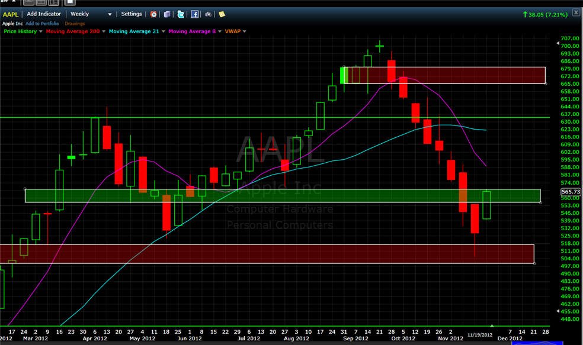The width and height of the screenshot is (583, 345).
Task: Click the 448.00 price axis label
Action: [570, 319]
